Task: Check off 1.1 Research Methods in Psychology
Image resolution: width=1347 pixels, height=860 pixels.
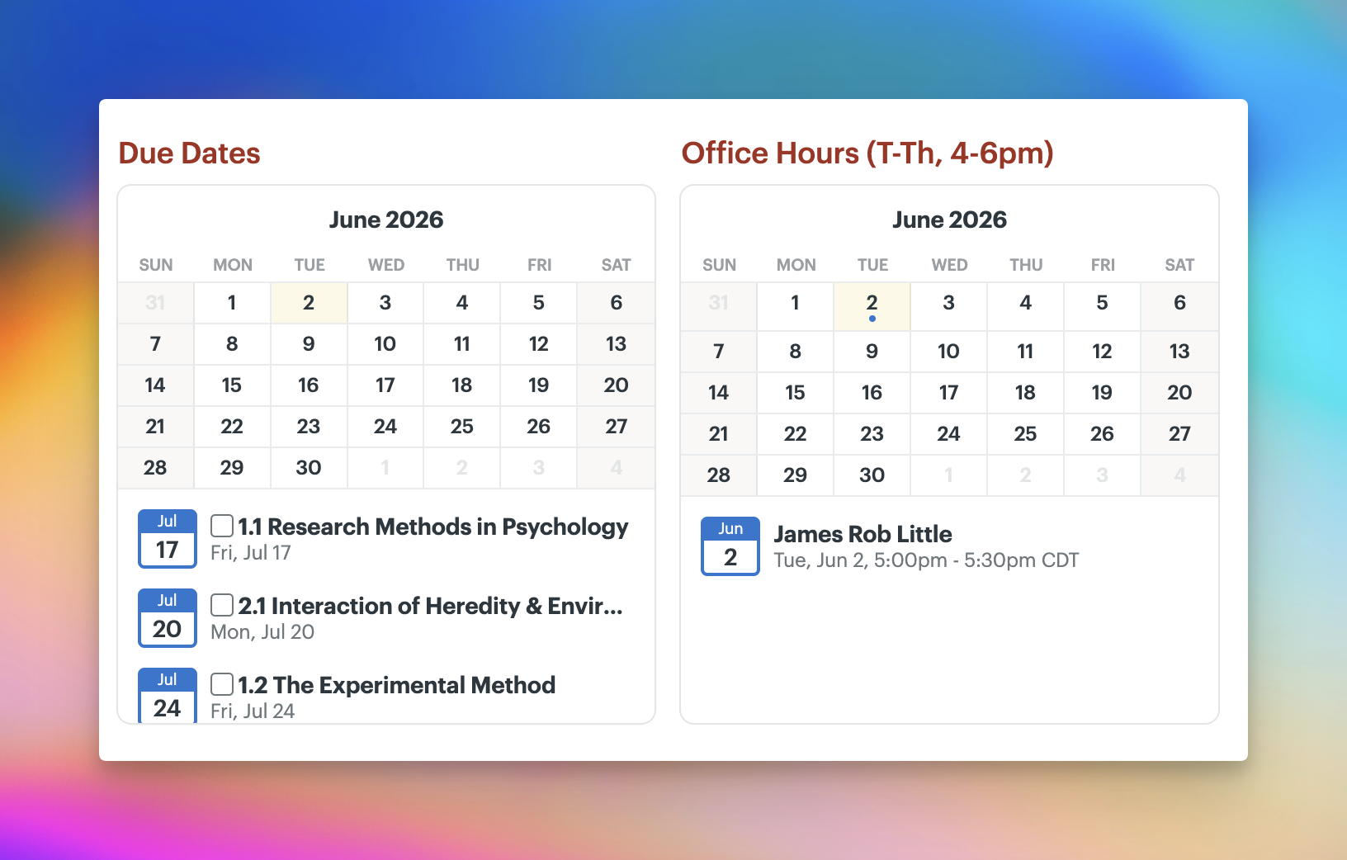Action: point(222,526)
